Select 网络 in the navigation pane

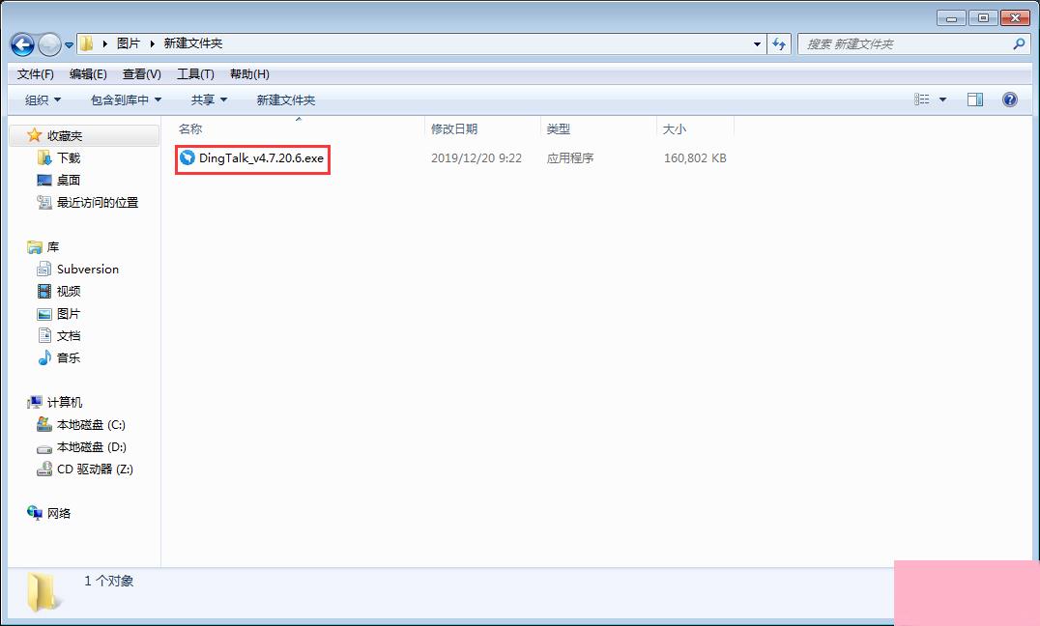click(x=58, y=513)
